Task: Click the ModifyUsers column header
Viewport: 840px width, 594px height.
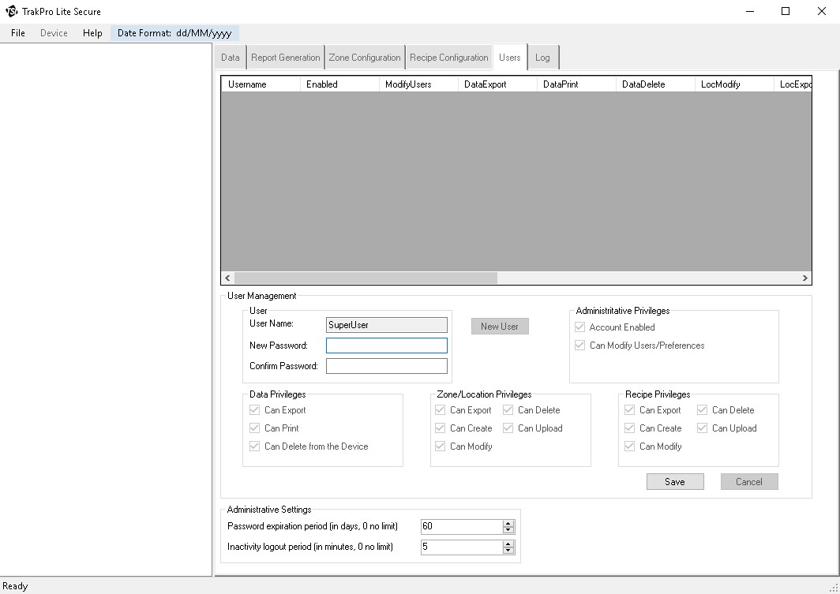Action: pyautogui.click(x=418, y=84)
